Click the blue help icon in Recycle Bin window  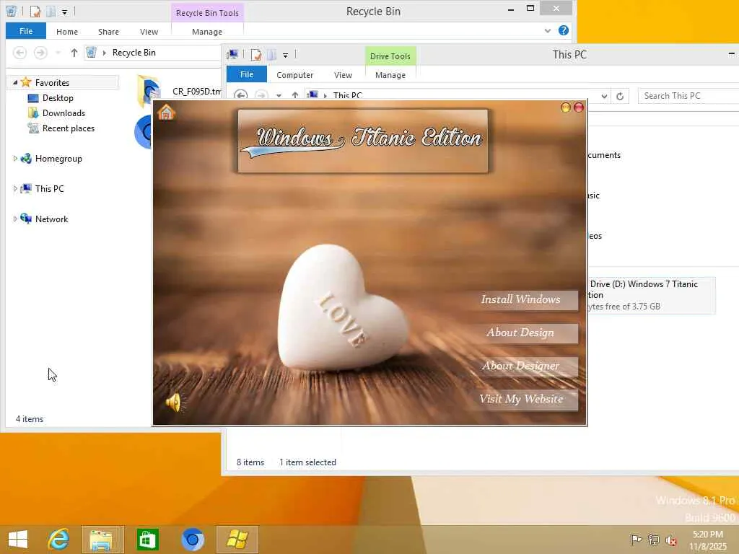coord(563,30)
